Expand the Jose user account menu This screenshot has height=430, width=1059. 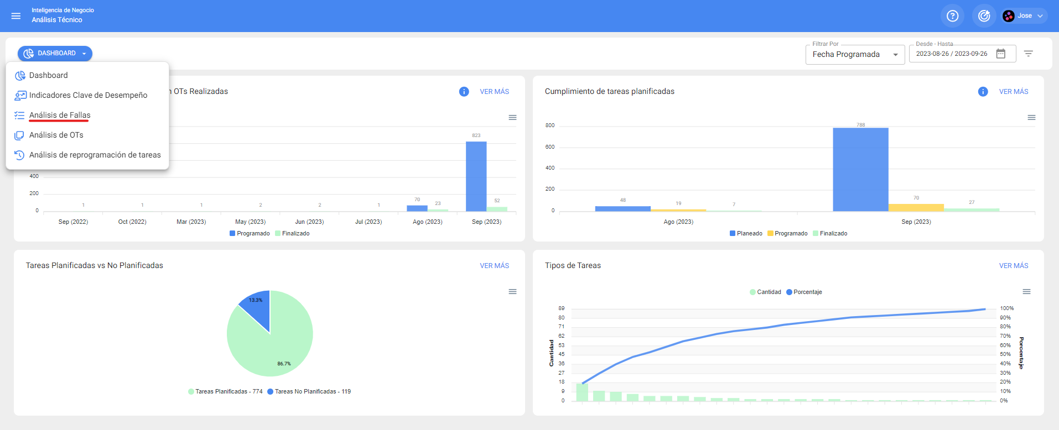[1024, 16]
